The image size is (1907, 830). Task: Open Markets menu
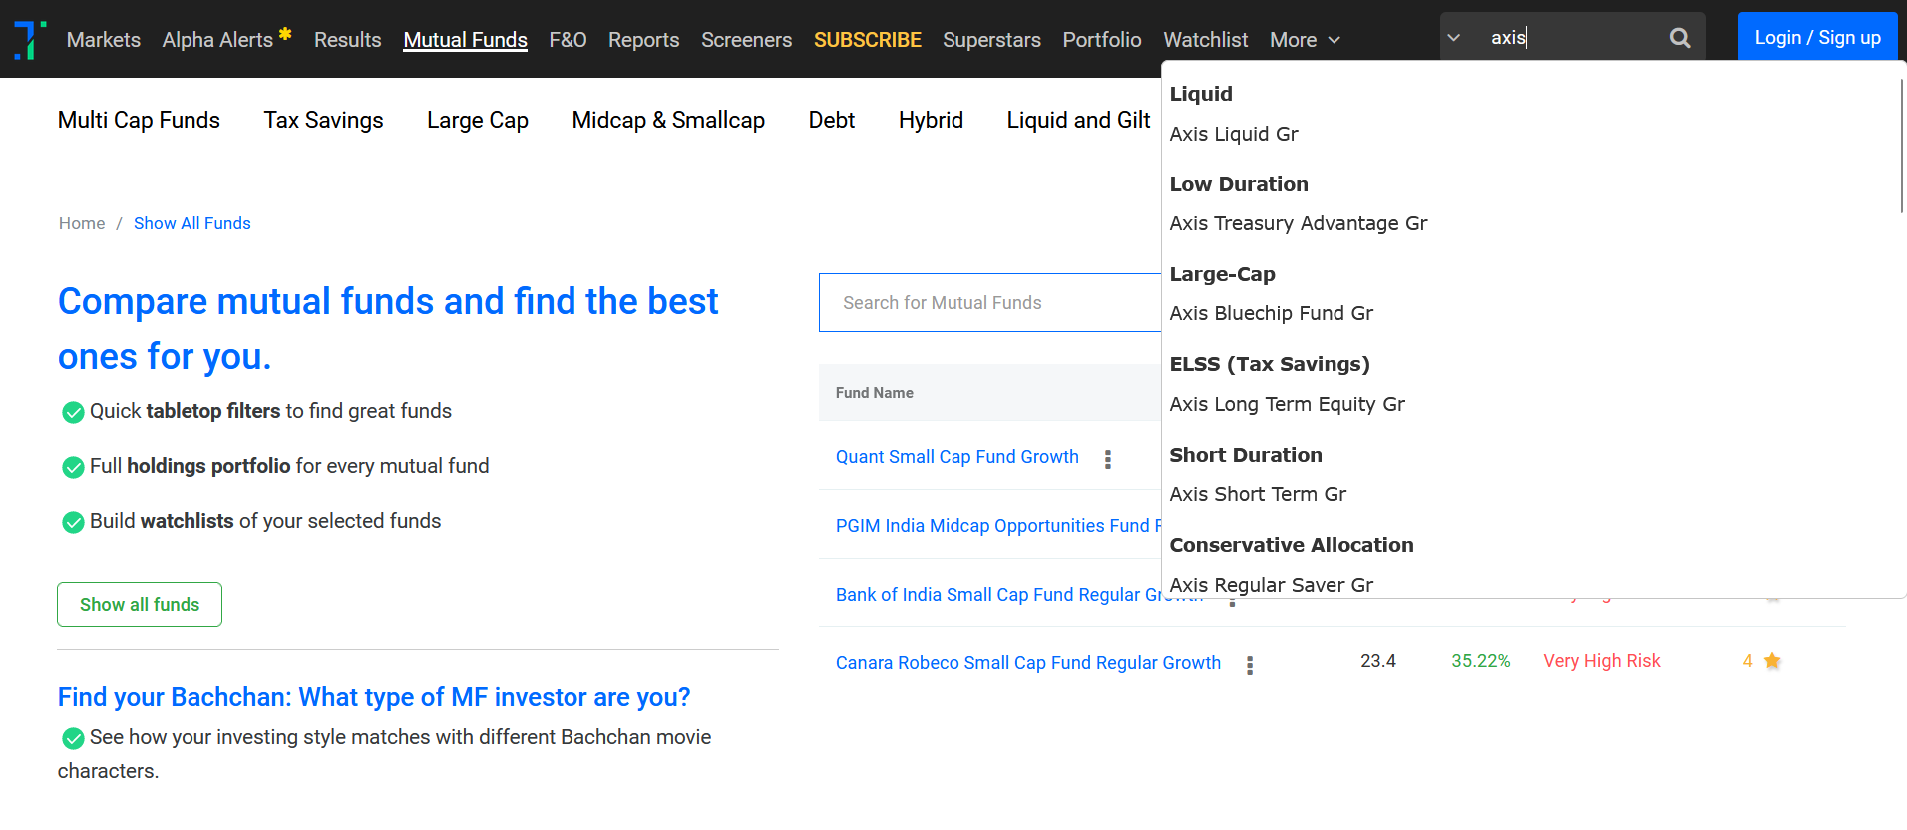(104, 40)
